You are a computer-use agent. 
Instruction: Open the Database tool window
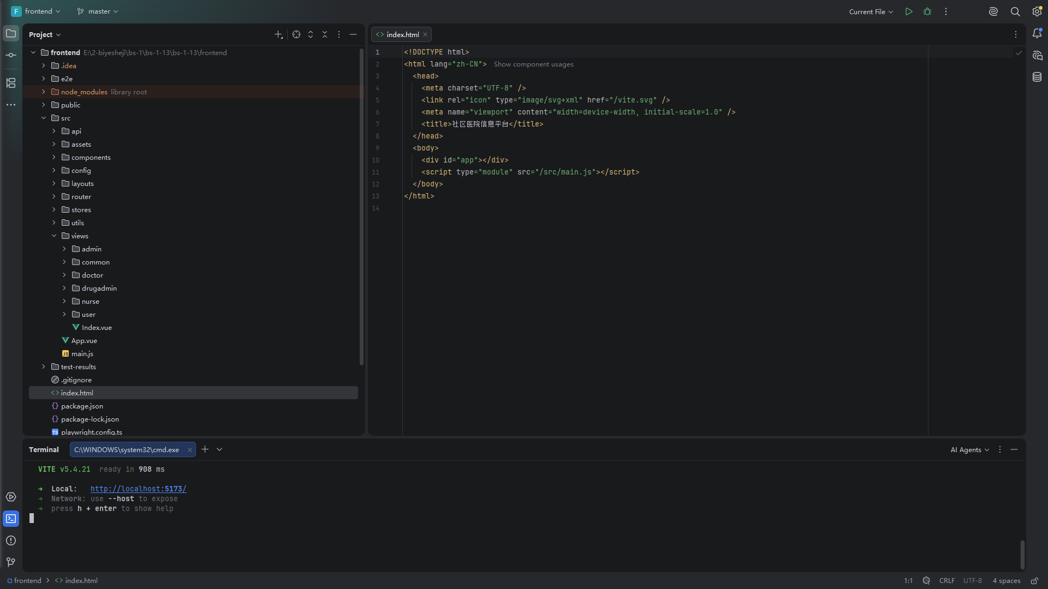[x=1037, y=77]
